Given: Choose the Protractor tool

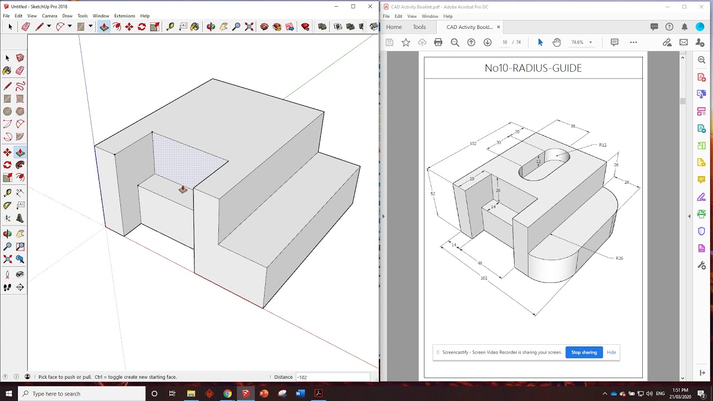Looking at the screenshot, I should point(7,206).
